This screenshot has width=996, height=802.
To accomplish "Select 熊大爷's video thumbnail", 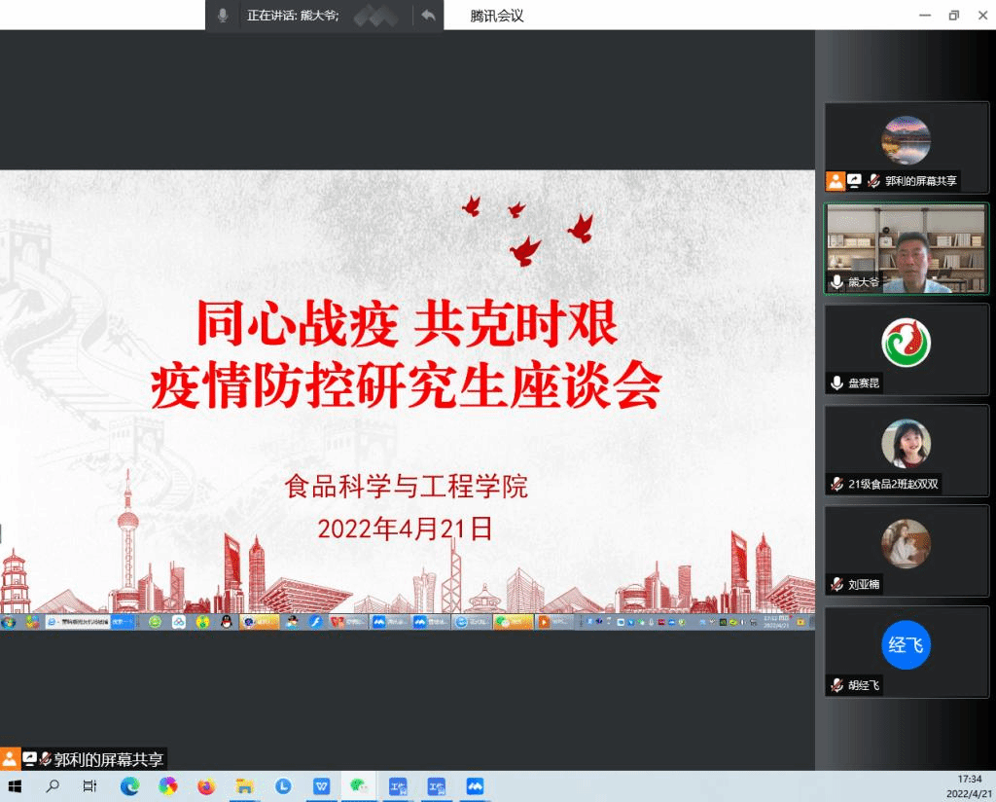I will point(907,249).
